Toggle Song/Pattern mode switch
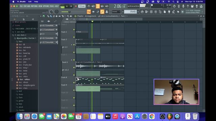The width and height of the screenshot is (216, 121). [62, 6]
